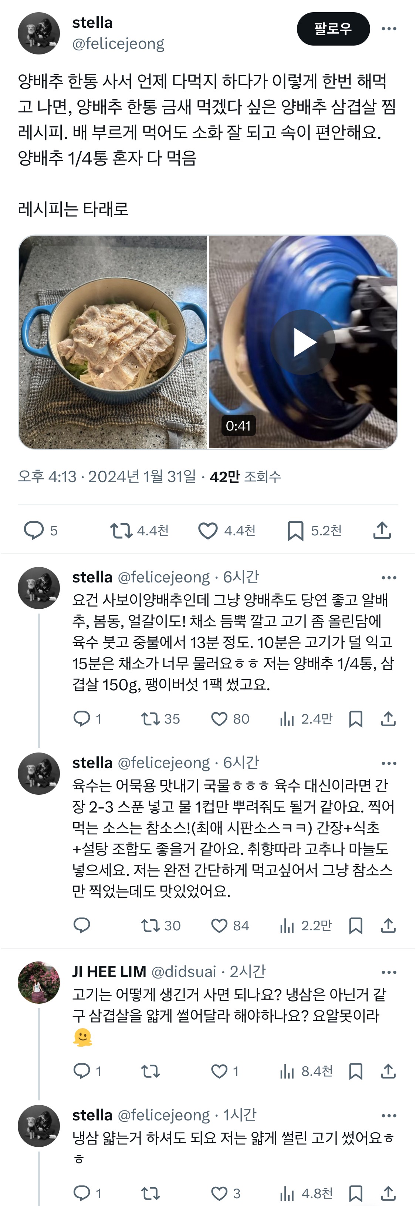Image resolution: width=416 pixels, height=1206 pixels.
Task: View analytics showing 2.4만 views
Action: click(306, 719)
